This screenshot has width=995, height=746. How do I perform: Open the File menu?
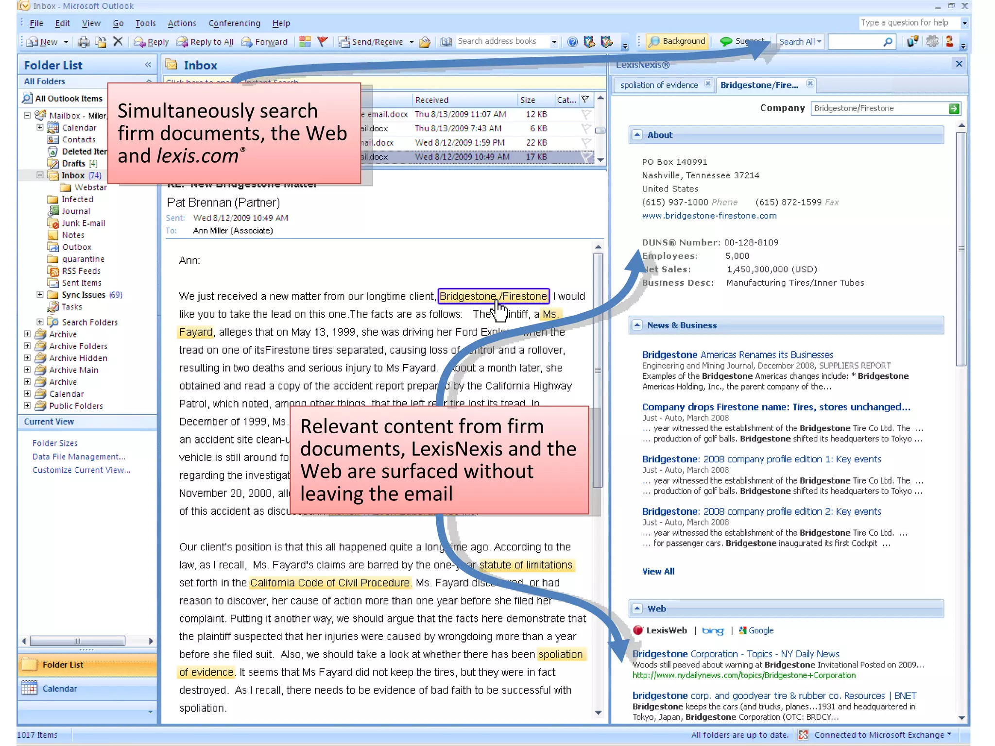(x=36, y=23)
